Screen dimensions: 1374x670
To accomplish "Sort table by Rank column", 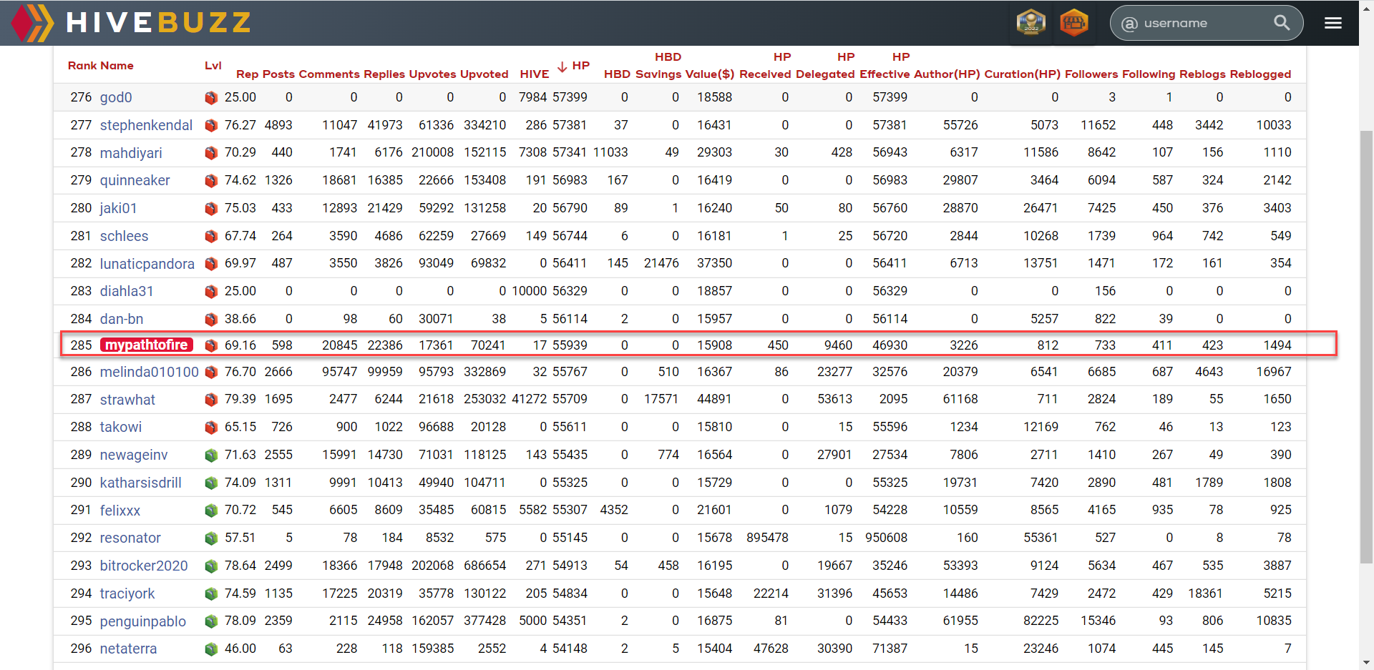I will click(82, 66).
